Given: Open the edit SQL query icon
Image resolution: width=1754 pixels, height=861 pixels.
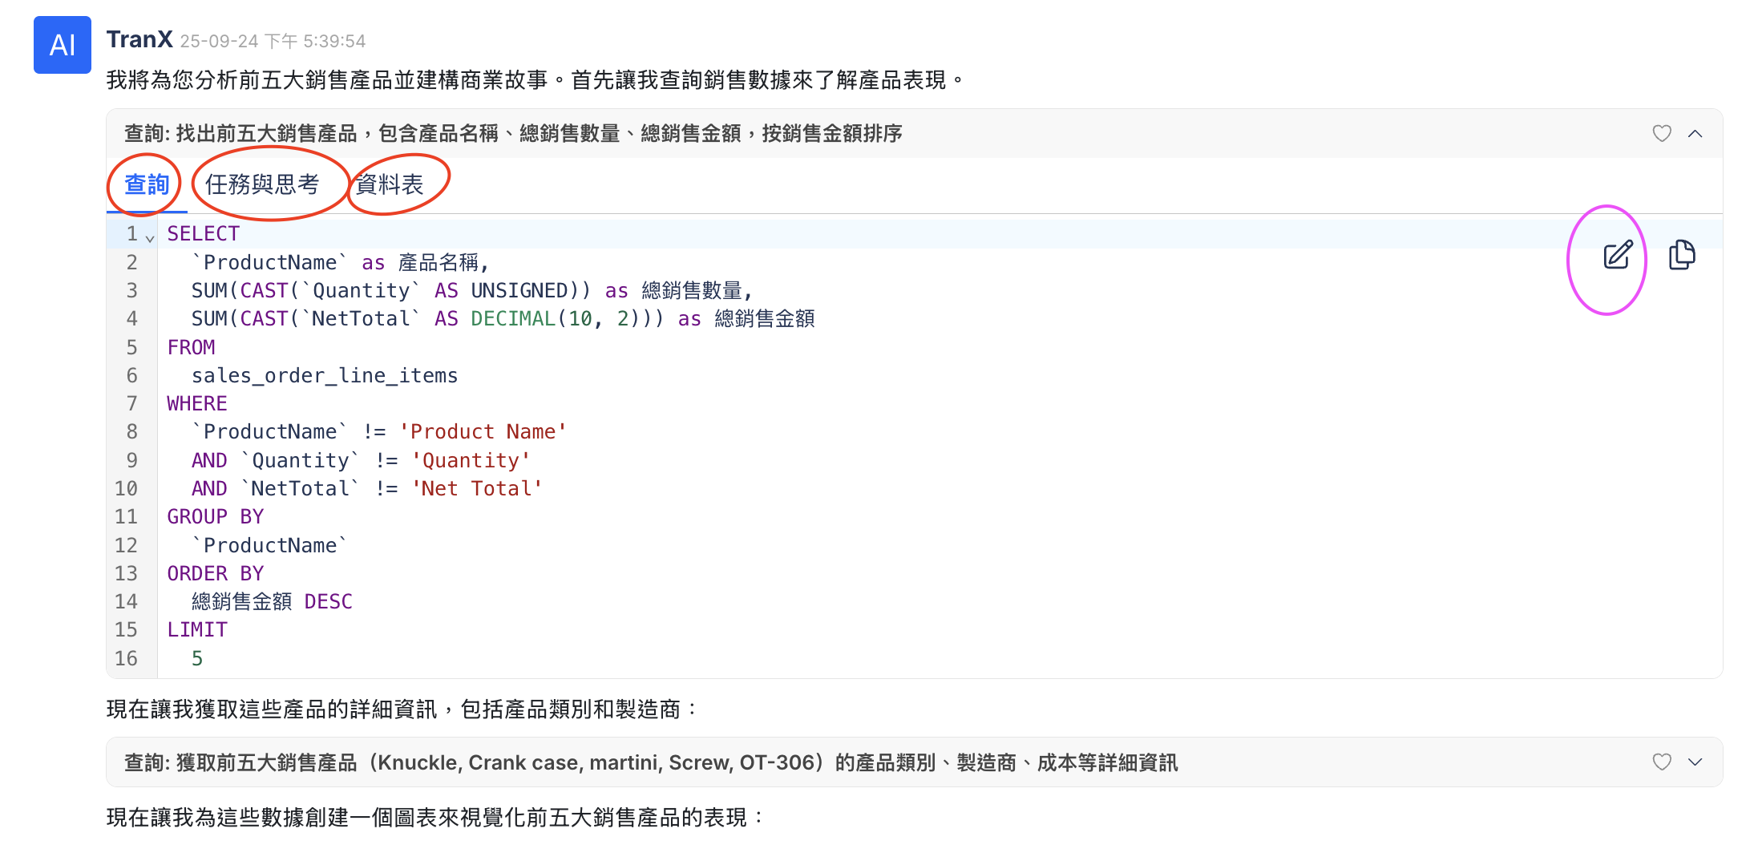Looking at the screenshot, I should pos(1617,256).
